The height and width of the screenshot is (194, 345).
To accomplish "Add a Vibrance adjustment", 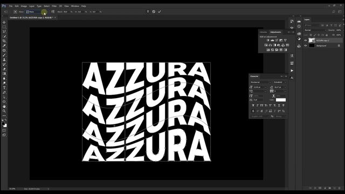I will click(285, 40).
